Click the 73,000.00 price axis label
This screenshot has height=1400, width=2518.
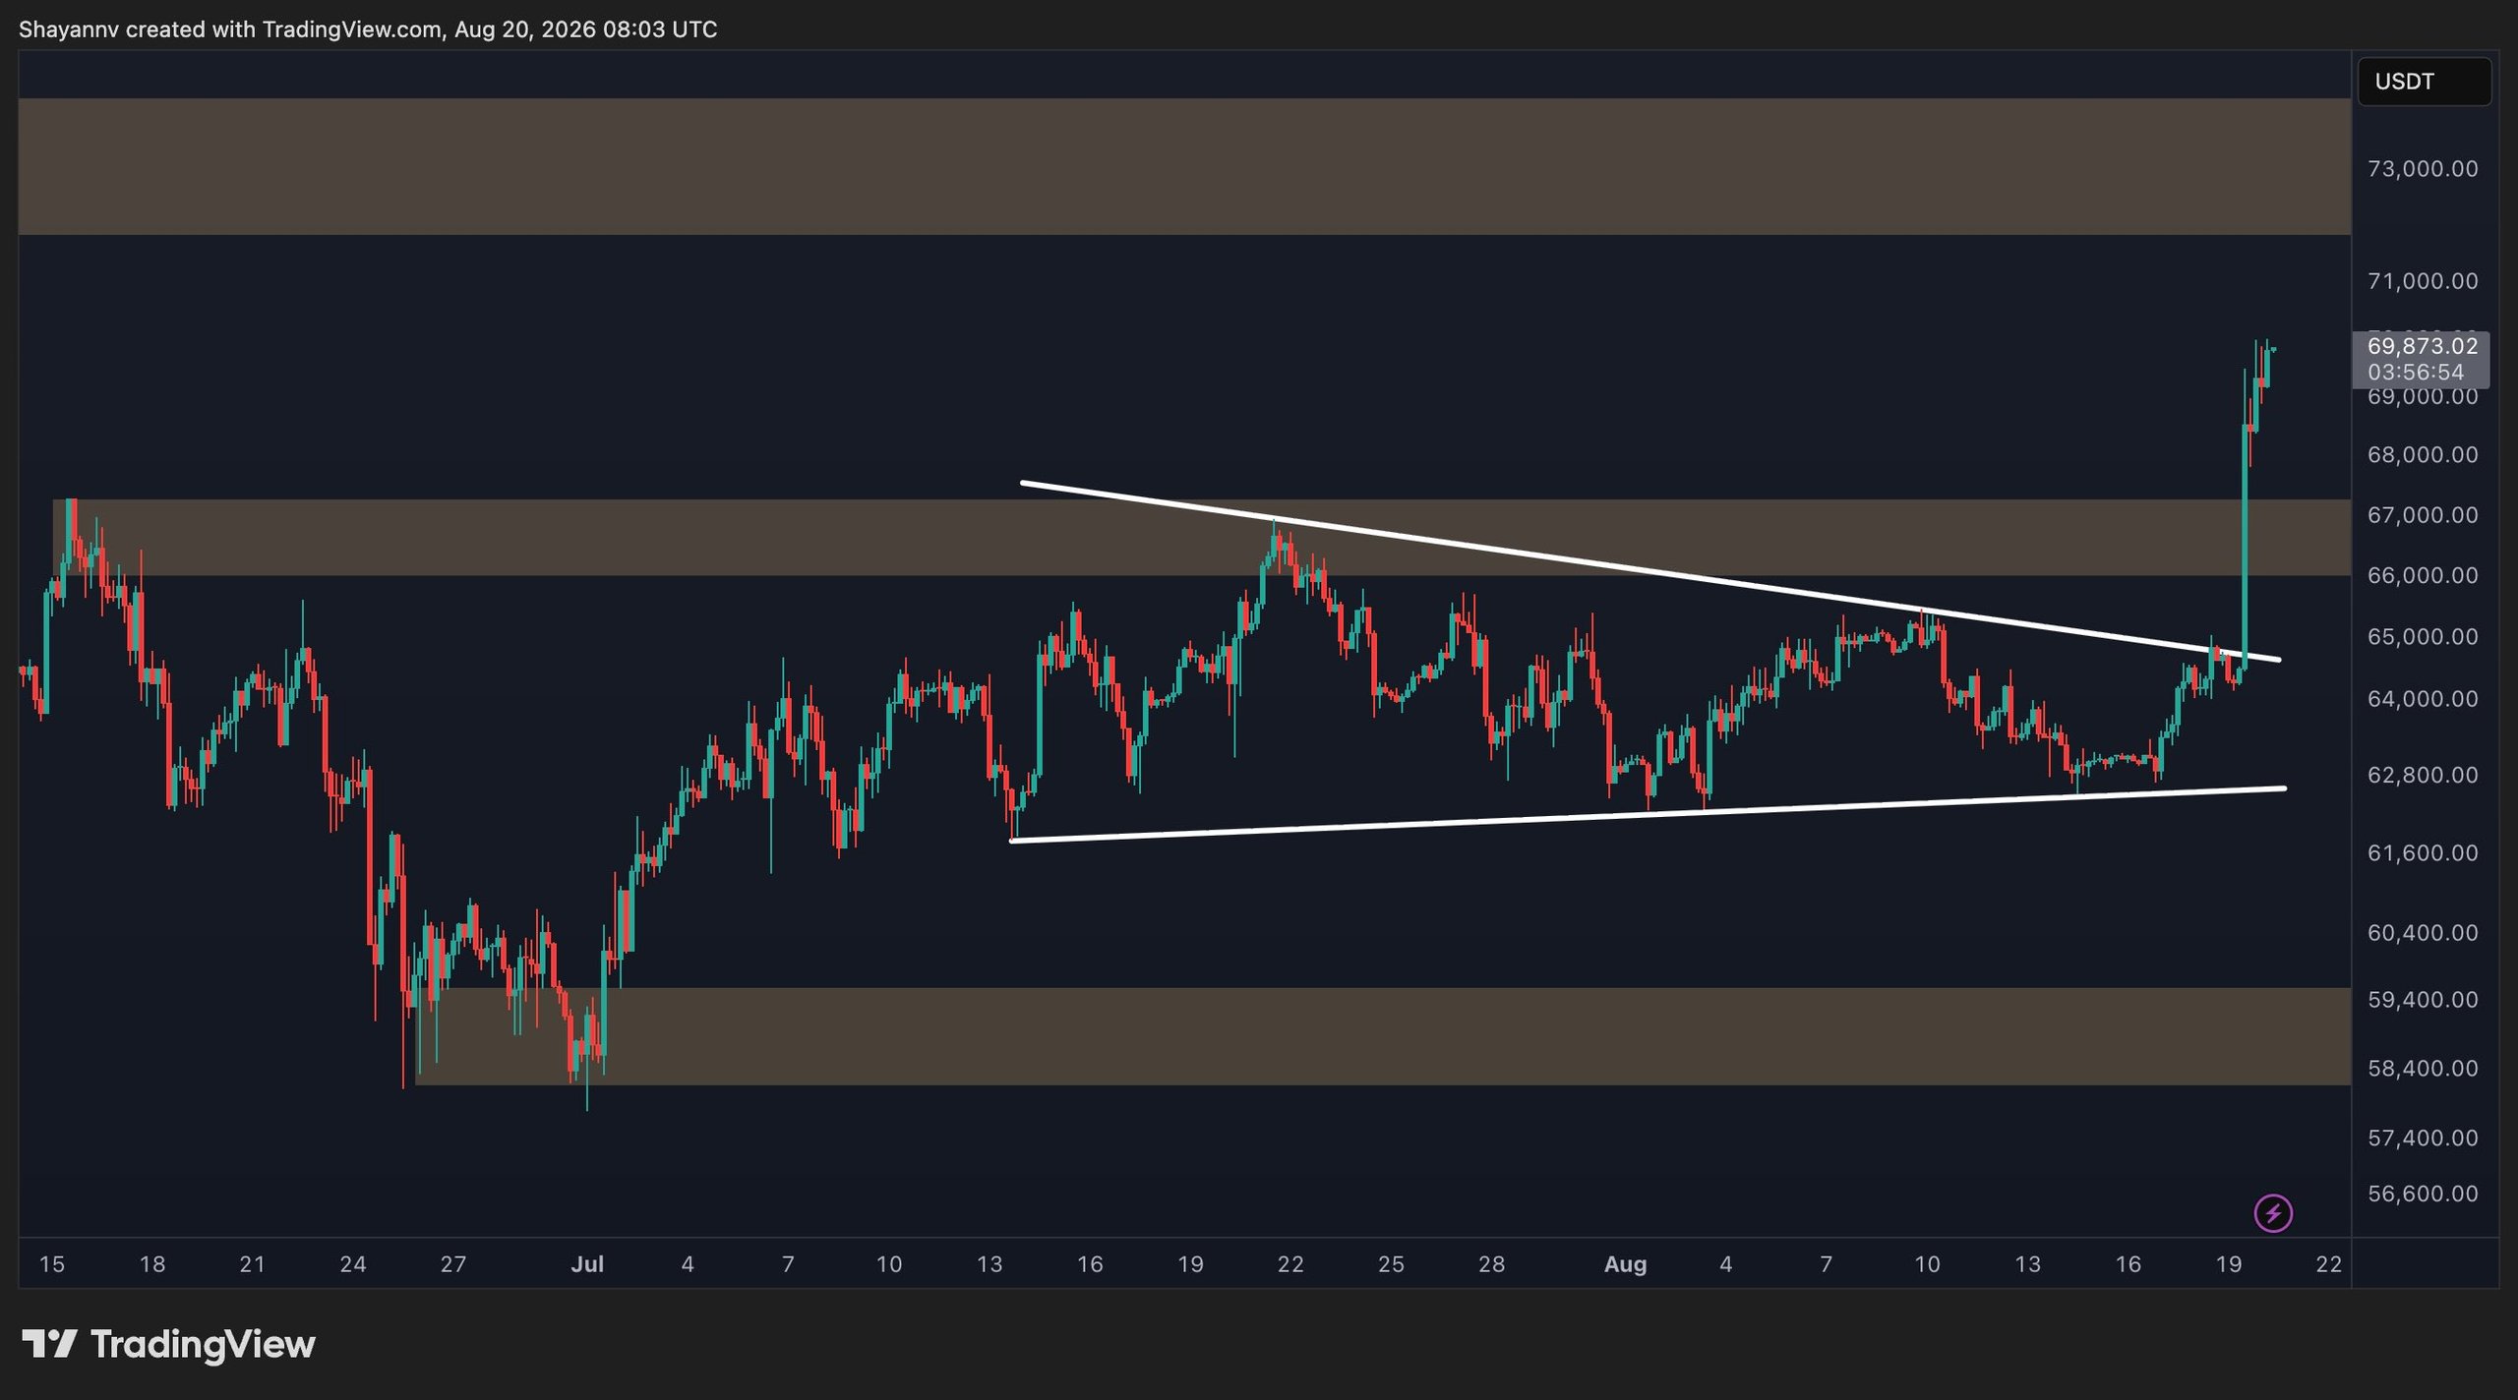[2423, 169]
